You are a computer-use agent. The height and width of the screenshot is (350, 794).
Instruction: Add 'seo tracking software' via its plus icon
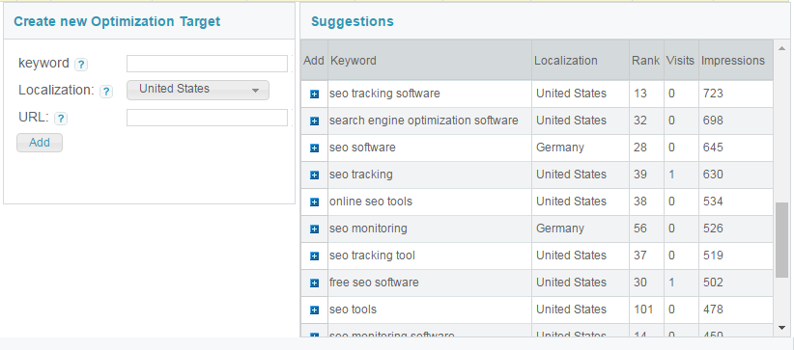pyautogui.click(x=314, y=94)
